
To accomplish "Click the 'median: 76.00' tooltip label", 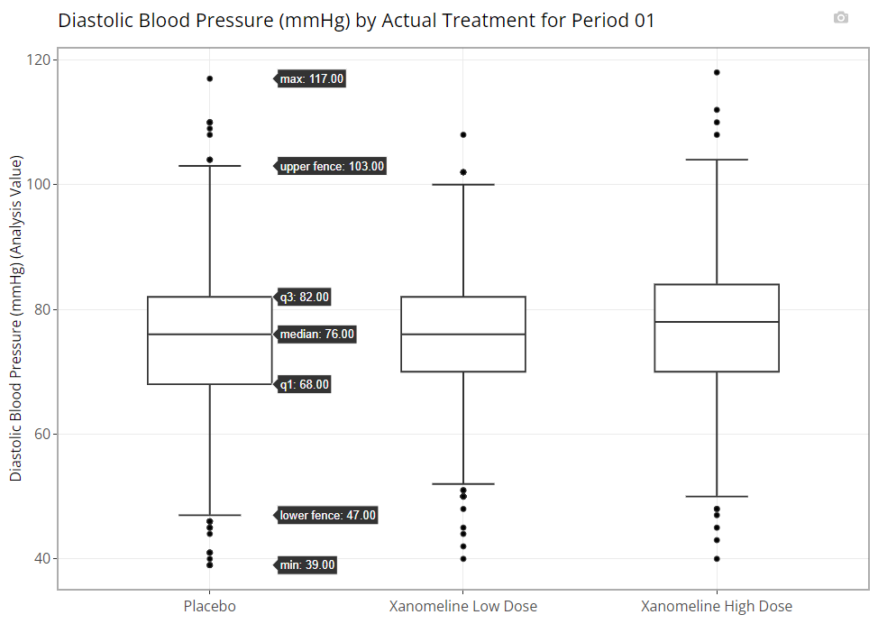I will click(x=315, y=335).
